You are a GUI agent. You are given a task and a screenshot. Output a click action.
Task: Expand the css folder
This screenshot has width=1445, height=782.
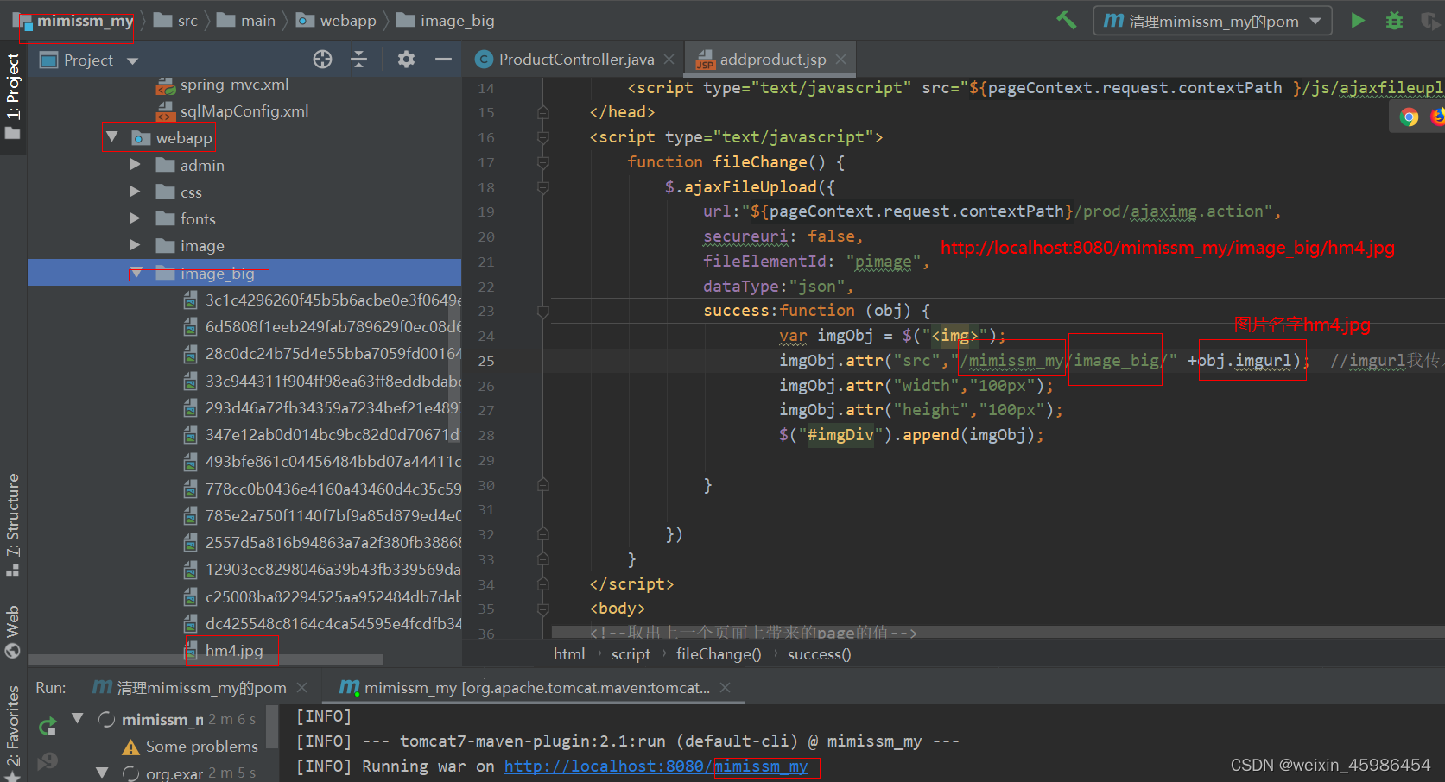[135, 192]
